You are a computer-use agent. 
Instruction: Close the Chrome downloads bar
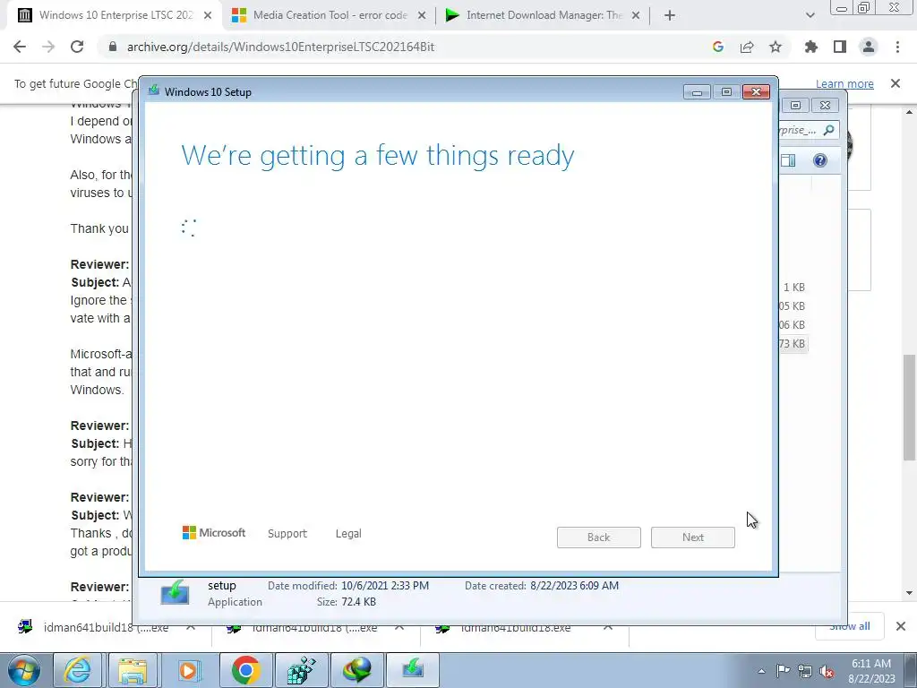pyautogui.click(x=901, y=626)
